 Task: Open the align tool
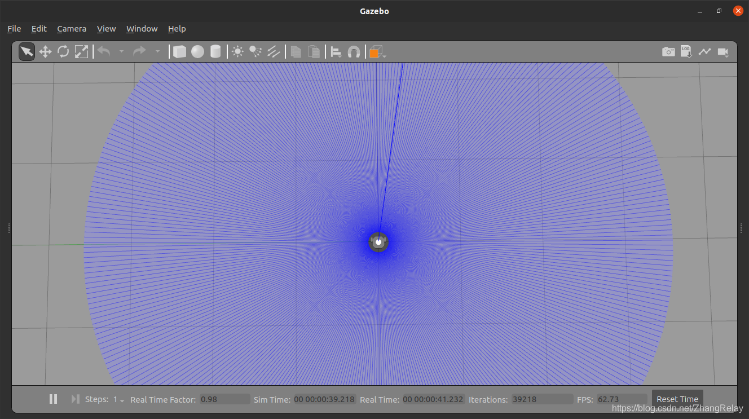pyautogui.click(x=336, y=52)
